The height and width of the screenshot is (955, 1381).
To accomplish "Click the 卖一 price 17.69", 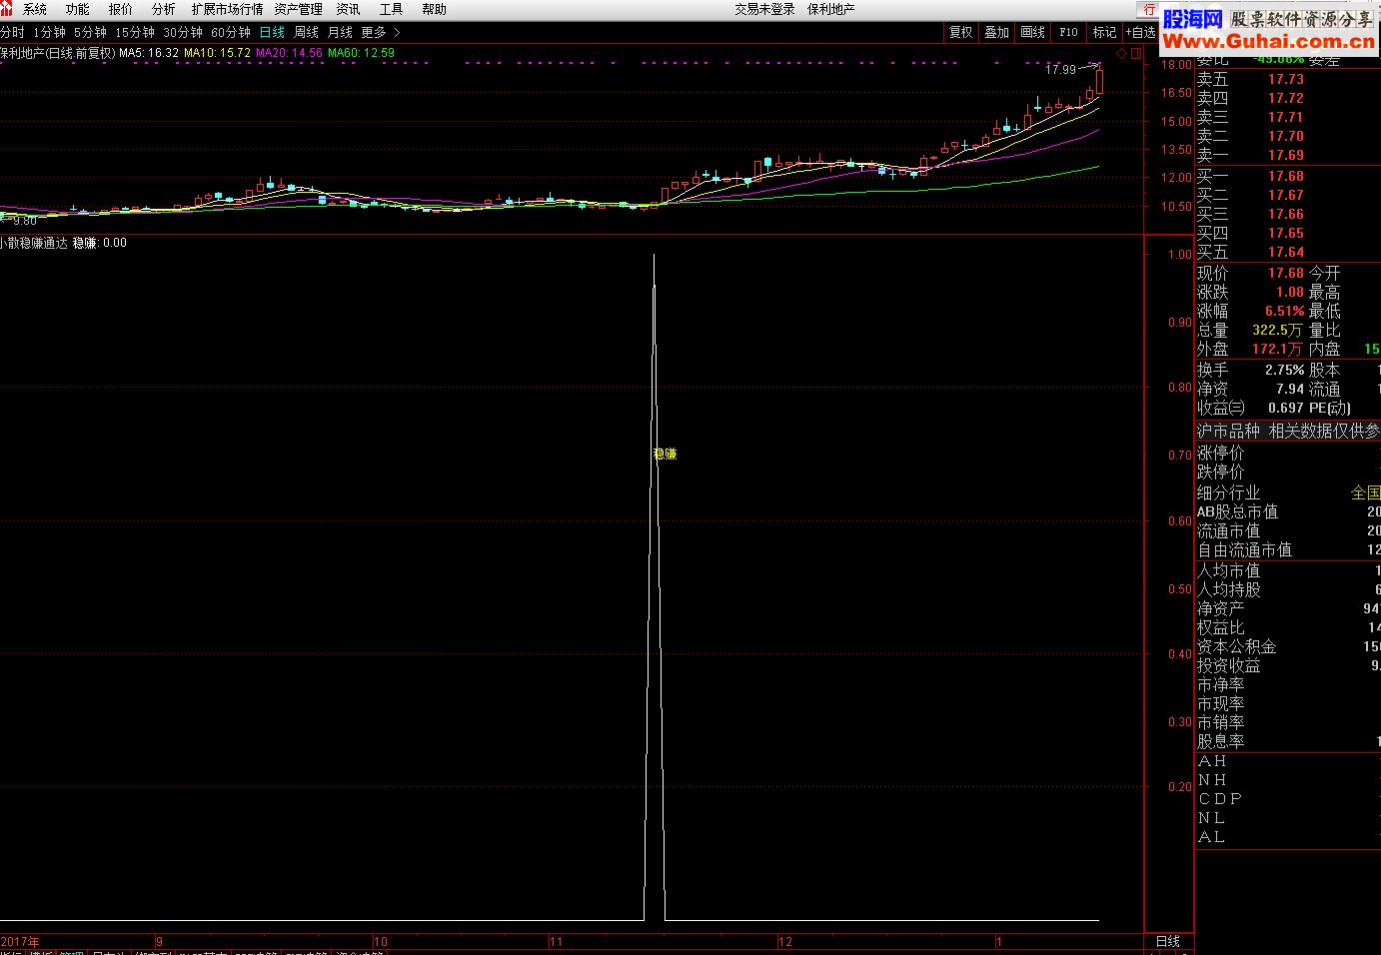I will click(x=1285, y=155).
